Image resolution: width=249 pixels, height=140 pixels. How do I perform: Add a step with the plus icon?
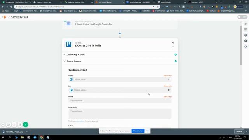click(x=120, y=33)
